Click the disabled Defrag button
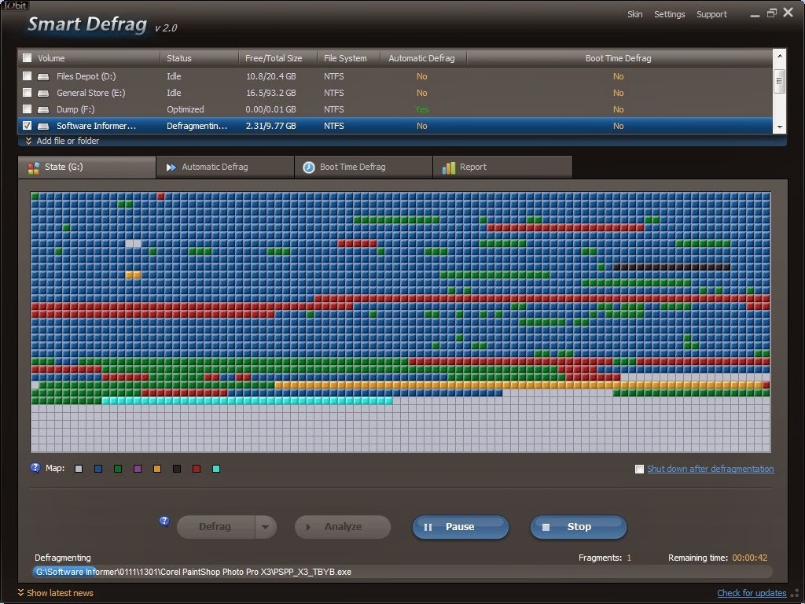 [x=215, y=527]
